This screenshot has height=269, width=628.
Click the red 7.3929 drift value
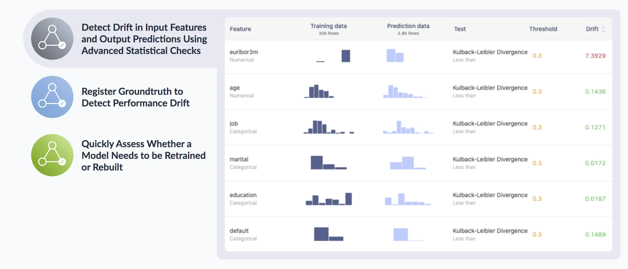coord(595,56)
